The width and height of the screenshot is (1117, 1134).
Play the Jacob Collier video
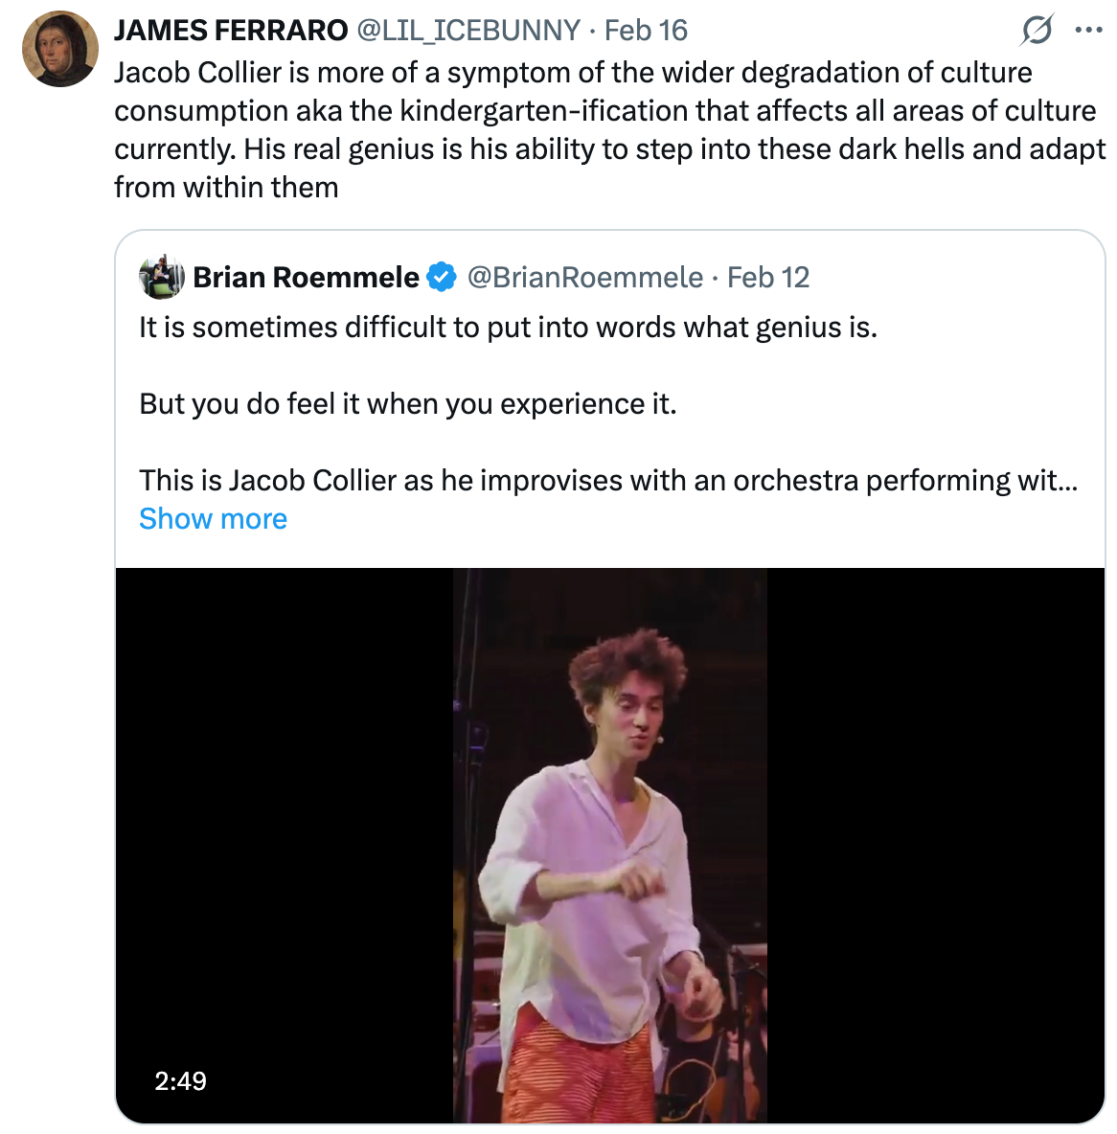[x=609, y=845]
